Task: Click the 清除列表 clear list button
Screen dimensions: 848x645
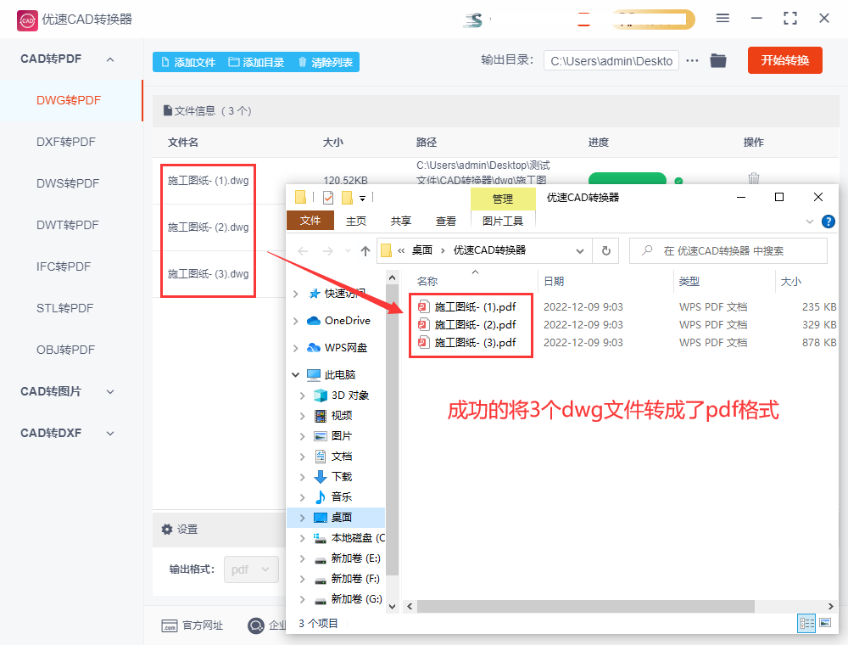Action: 326,62
